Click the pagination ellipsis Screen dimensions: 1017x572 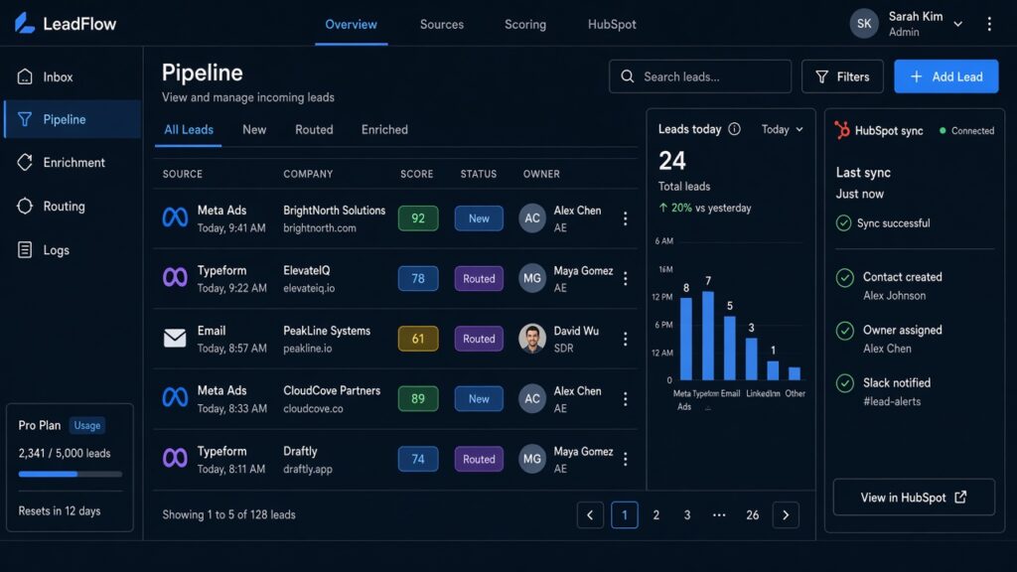tap(719, 515)
